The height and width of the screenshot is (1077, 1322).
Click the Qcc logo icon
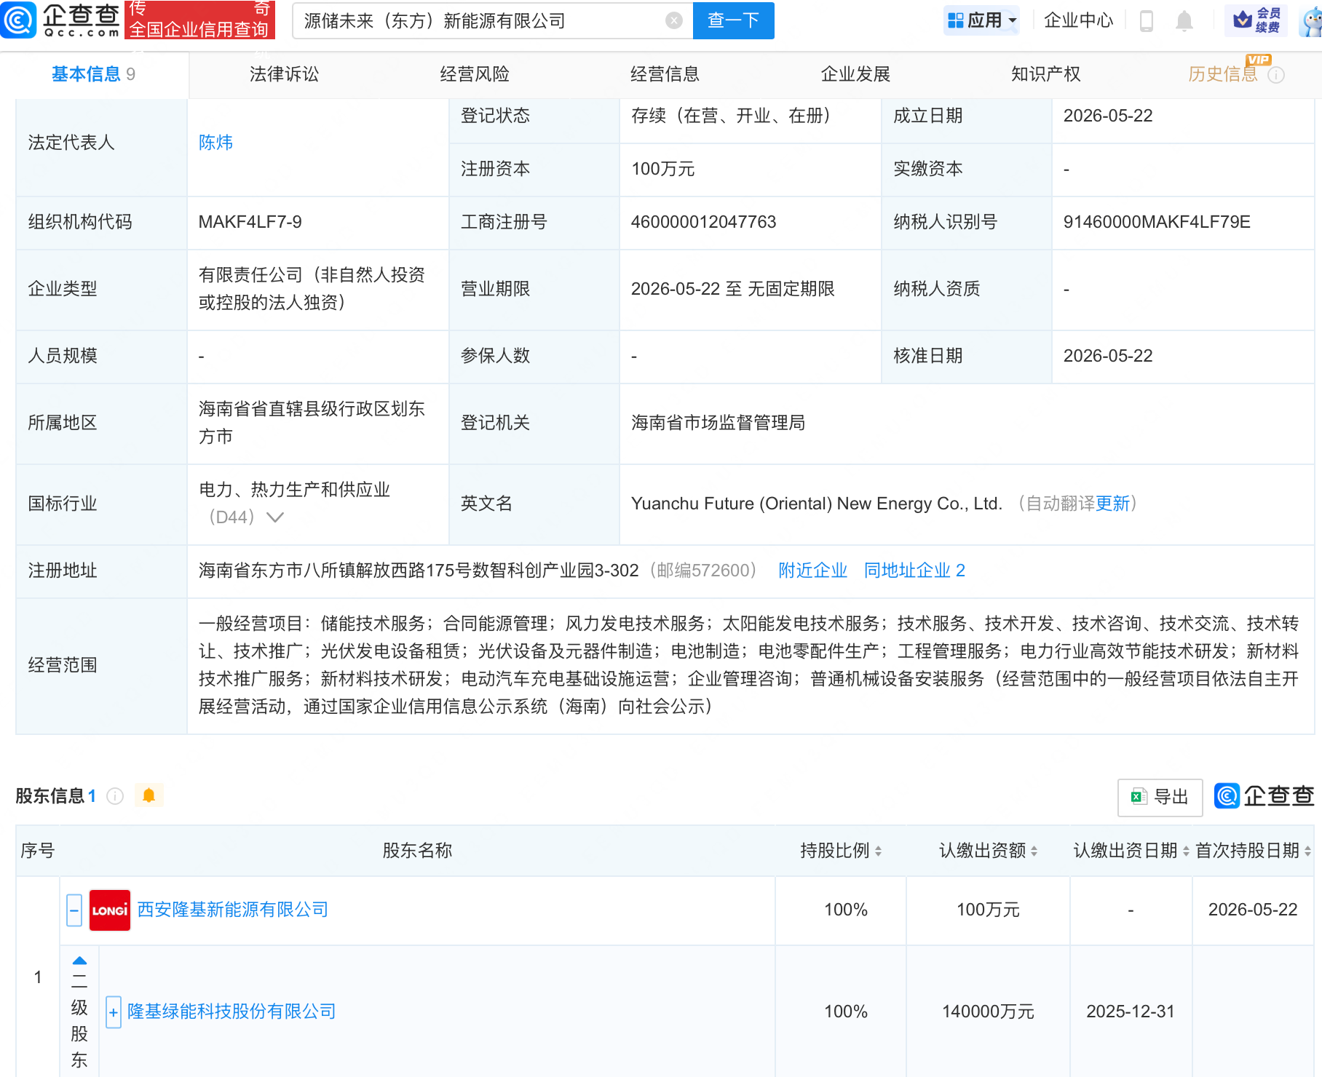point(19,20)
